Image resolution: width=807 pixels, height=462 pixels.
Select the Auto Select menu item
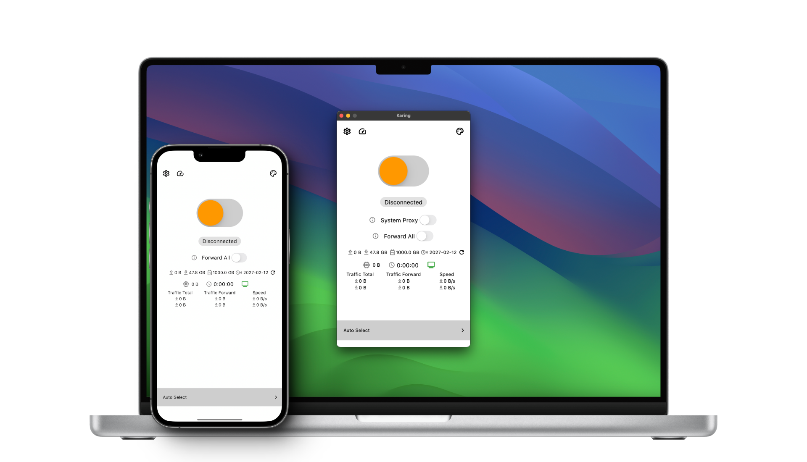403,330
